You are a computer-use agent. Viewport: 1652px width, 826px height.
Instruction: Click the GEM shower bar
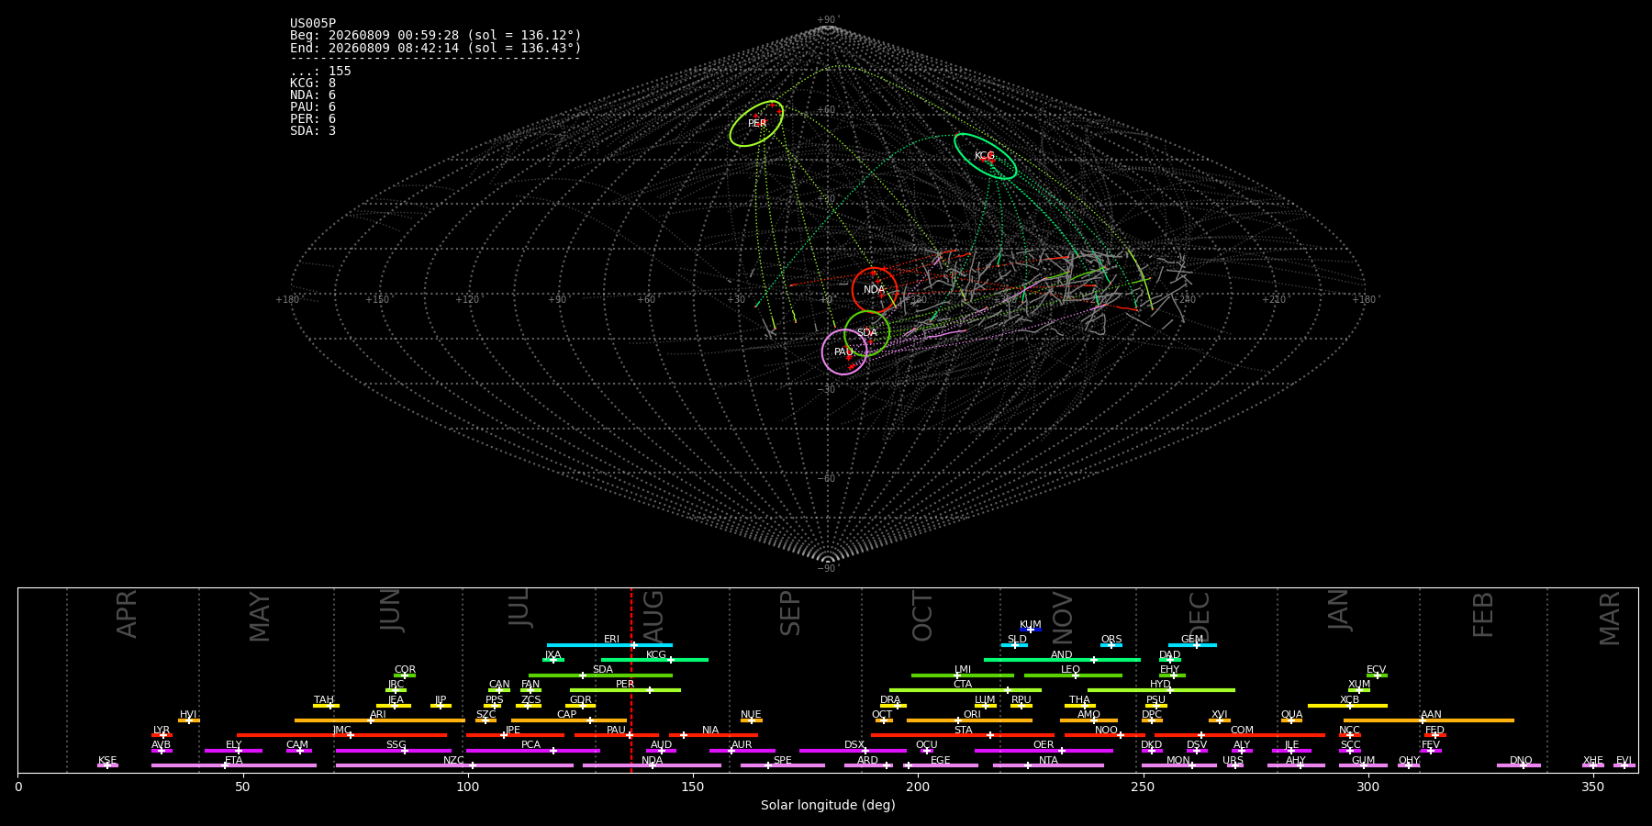coord(1192,645)
